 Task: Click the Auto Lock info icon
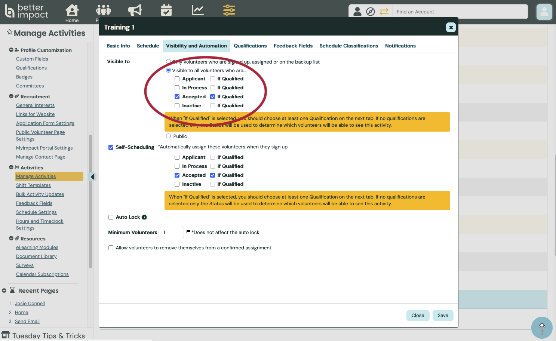coord(144,217)
